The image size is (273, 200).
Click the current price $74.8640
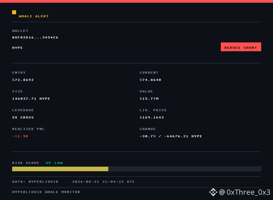[150, 80]
